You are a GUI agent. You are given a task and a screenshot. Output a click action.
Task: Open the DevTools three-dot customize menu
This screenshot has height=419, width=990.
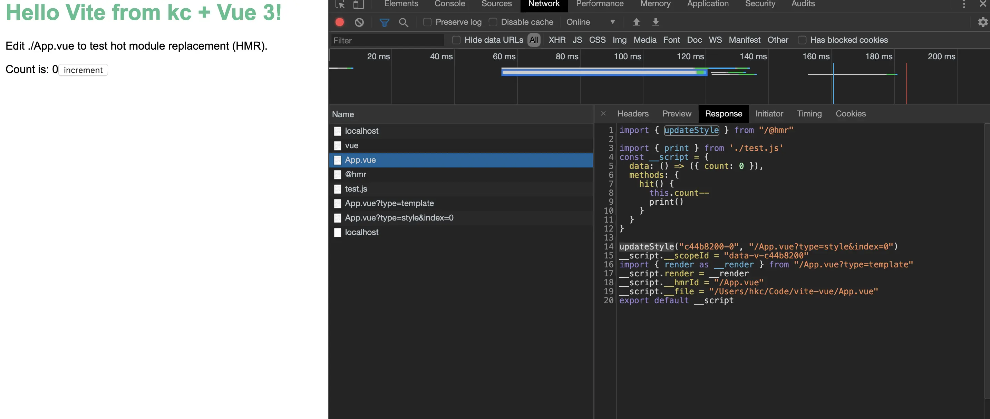[963, 4]
